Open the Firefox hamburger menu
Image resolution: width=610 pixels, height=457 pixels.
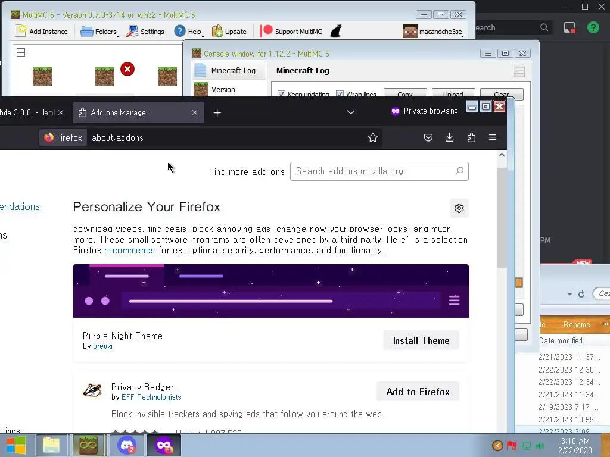tap(493, 137)
